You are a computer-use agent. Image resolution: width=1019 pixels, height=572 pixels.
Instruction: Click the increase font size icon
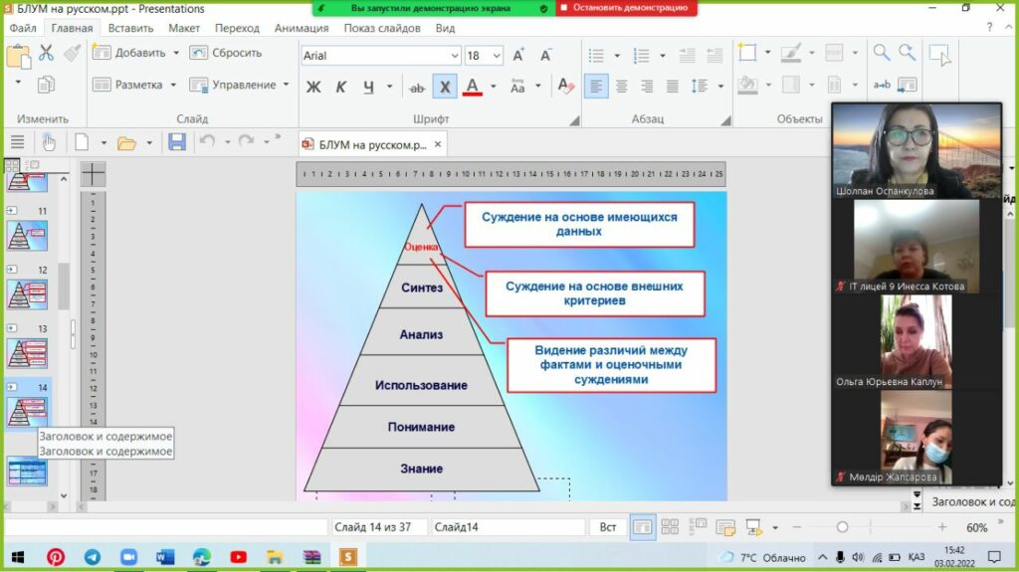[518, 56]
